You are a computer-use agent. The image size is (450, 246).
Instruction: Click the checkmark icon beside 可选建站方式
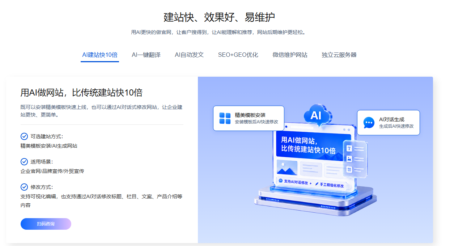click(x=24, y=136)
